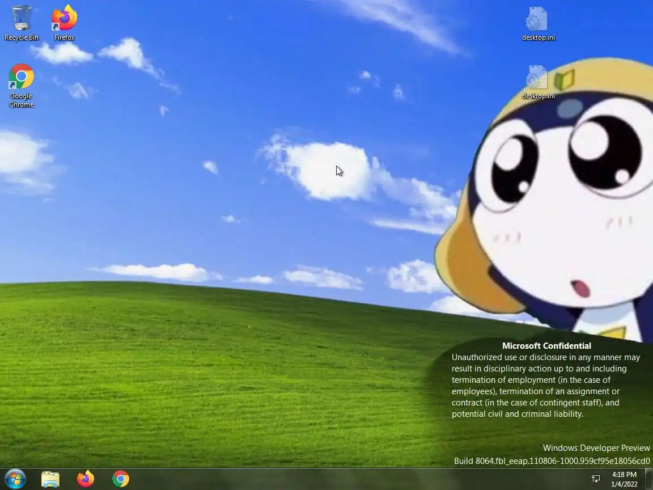Screen dimensions: 653x490
Task: Select the Google Chrome desktop shortcut
Action: click(x=21, y=86)
